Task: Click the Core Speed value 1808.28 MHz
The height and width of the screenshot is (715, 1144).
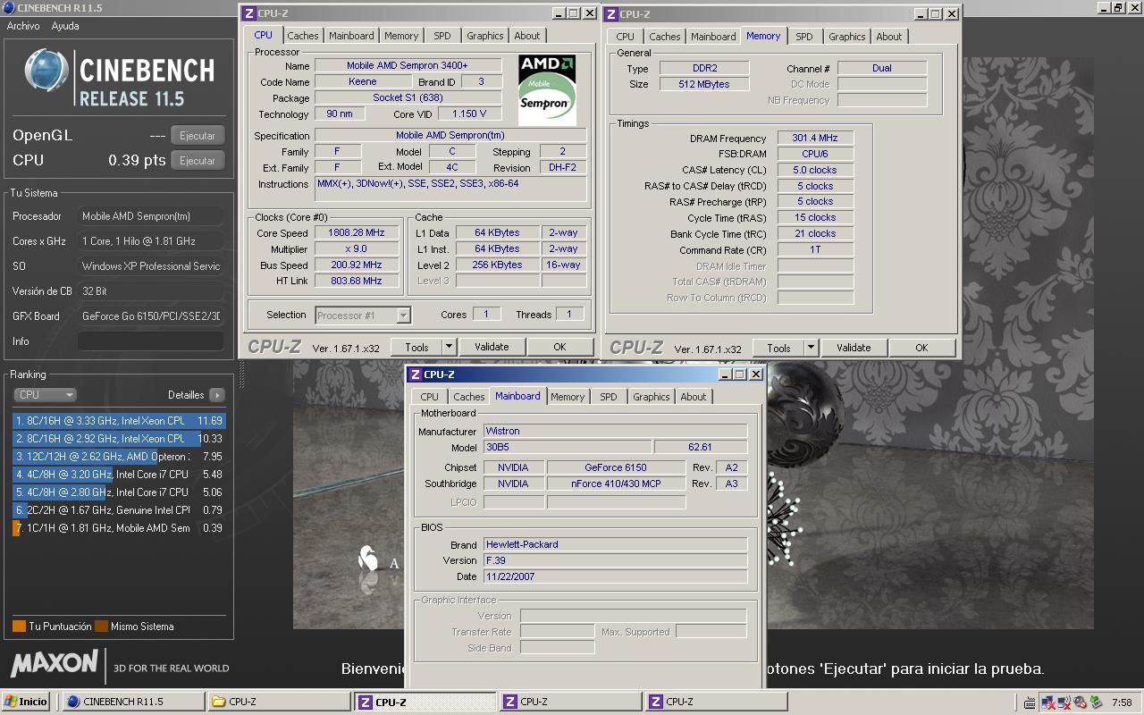Action: coord(356,233)
